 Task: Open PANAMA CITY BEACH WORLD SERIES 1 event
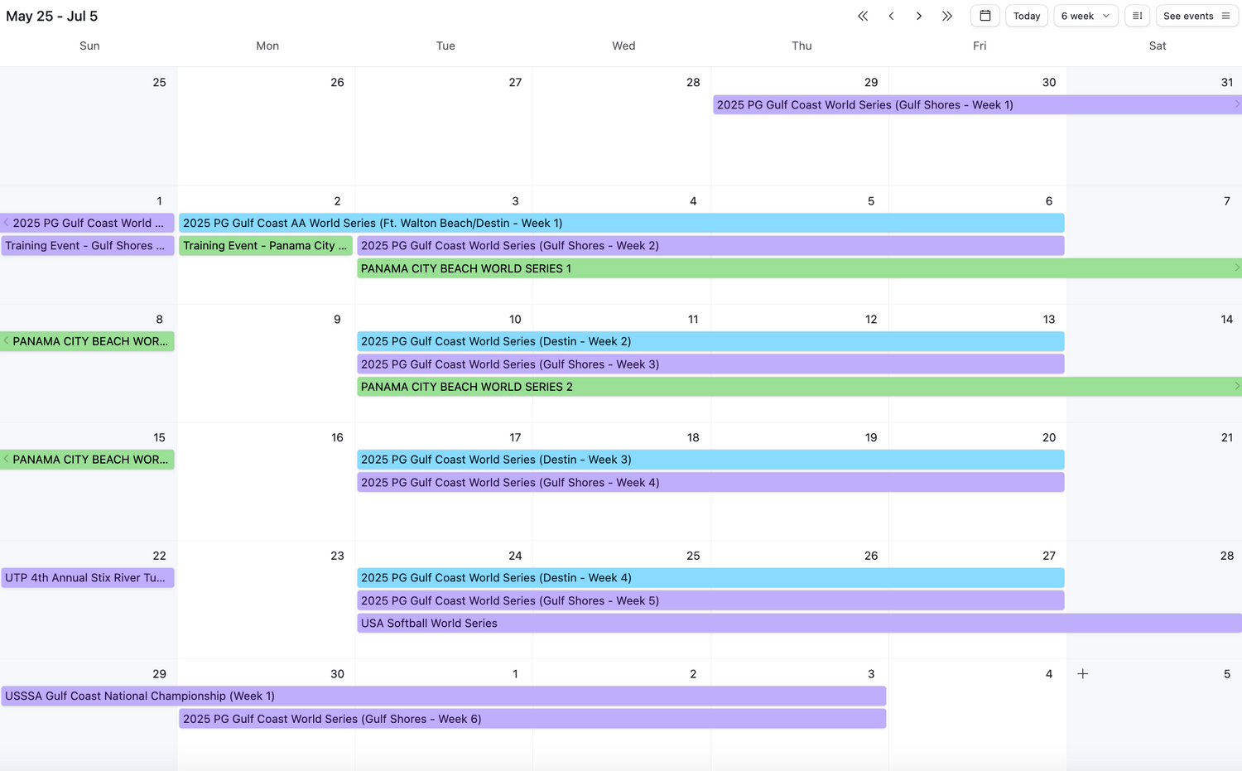click(799, 269)
